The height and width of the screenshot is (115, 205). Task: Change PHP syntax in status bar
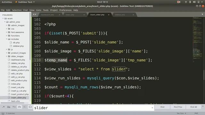(x=196, y=113)
